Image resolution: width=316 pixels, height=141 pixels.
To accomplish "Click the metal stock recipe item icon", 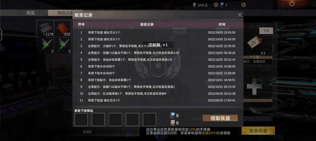I will (x=255, y=42).
